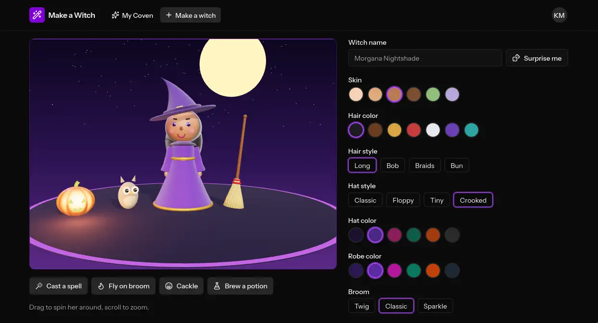This screenshot has height=323, width=598.
Task: Choose the dark gray hat color
Action: [x=452, y=235]
